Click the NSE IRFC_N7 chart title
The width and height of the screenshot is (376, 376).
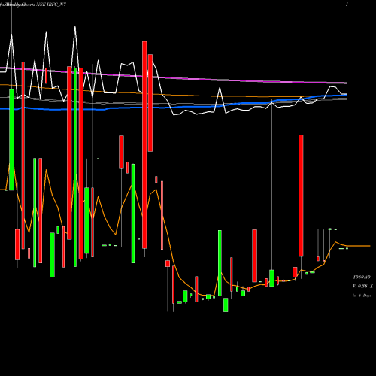pos(33,5)
